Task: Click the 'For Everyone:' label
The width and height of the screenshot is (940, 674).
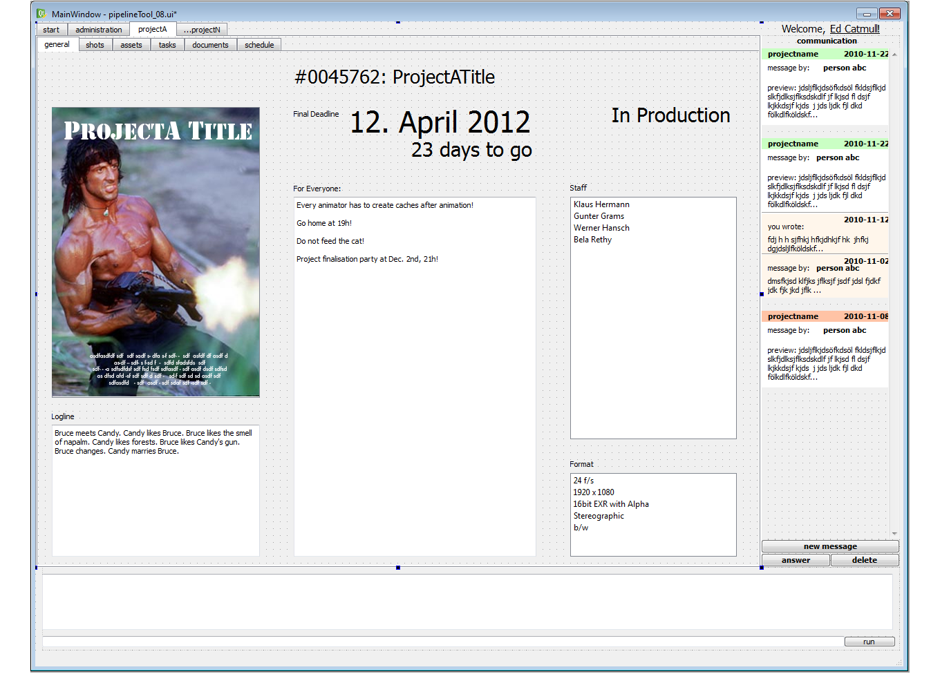Action: 317,189
